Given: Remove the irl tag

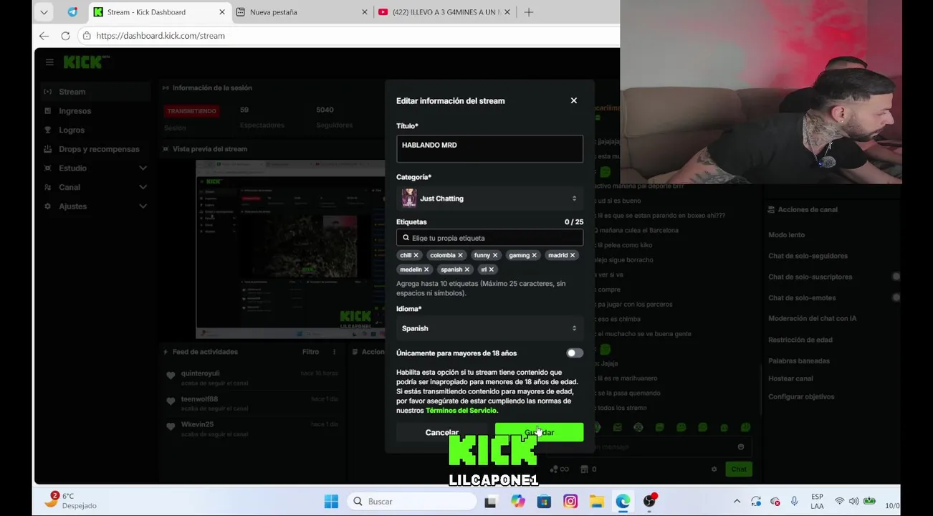Looking at the screenshot, I should pos(491,269).
